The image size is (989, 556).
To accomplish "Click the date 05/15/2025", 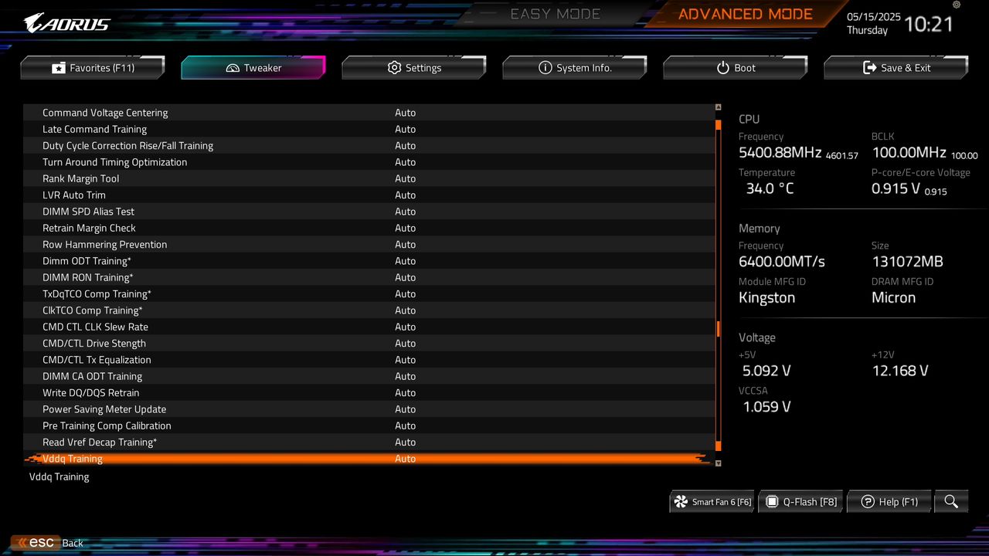I will point(874,16).
